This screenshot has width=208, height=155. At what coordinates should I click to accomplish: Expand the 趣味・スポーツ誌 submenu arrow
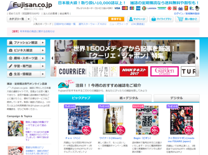pyautogui.click(x=43, y=58)
